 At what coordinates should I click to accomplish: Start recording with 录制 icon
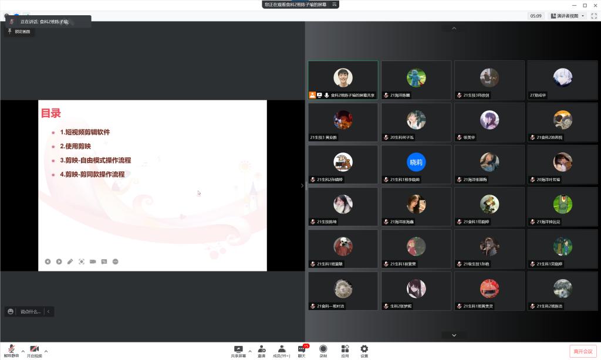point(323,351)
